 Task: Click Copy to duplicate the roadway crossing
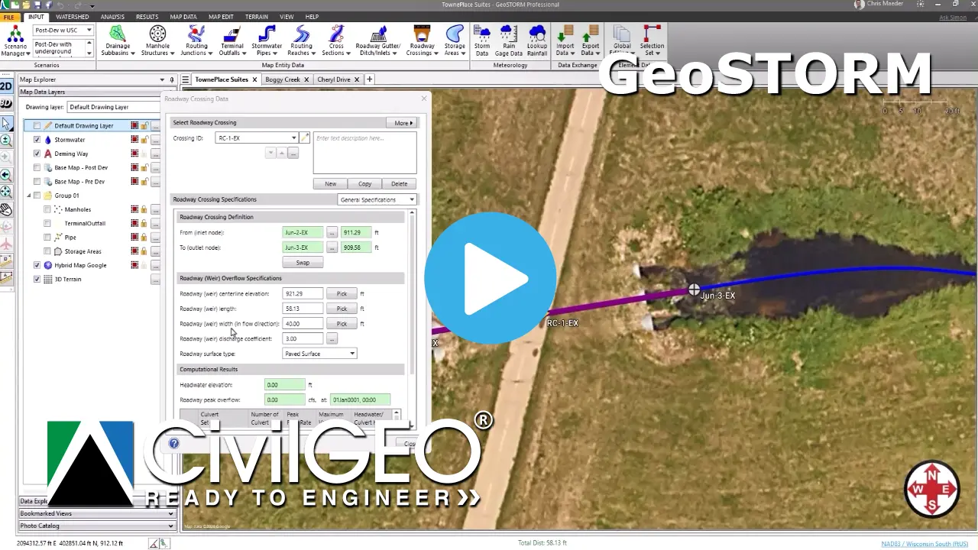(364, 183)
